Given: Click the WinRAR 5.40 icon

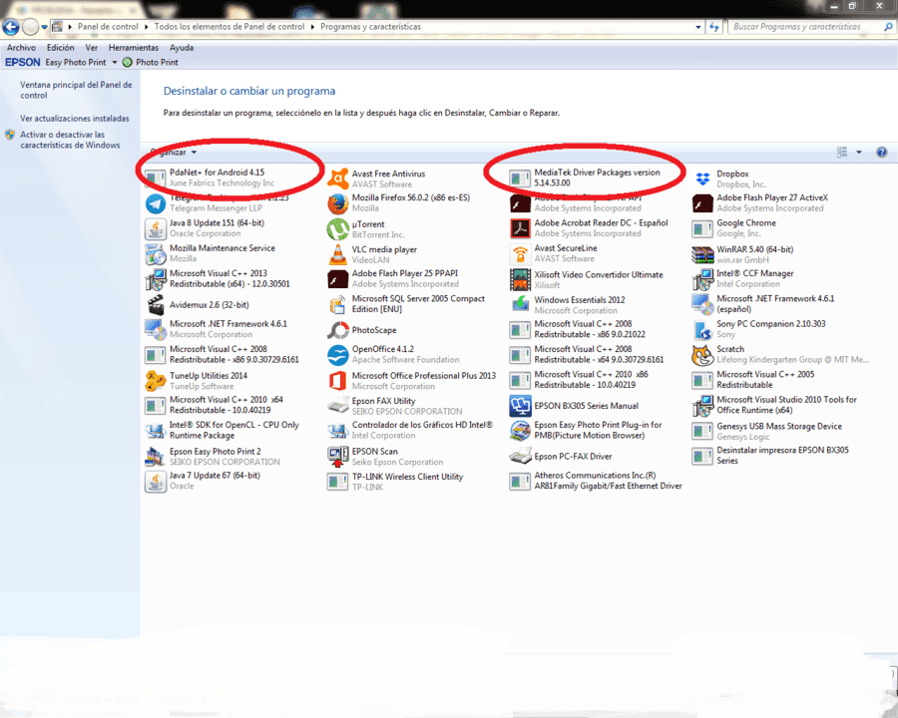Looking at the screenshot, I should [702, 254].
